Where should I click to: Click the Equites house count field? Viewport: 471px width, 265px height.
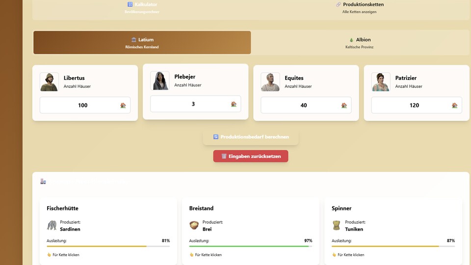(300, 105)
